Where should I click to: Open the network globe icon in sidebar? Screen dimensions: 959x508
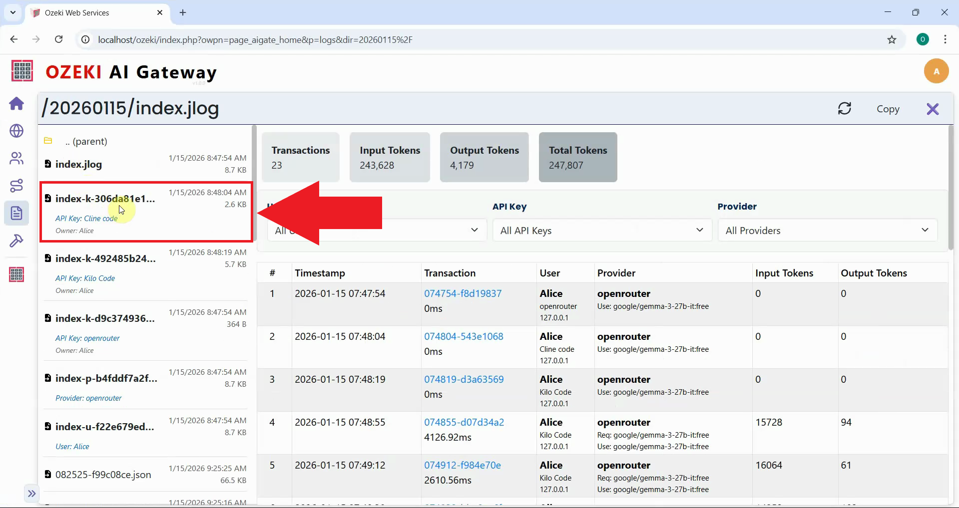16,131
